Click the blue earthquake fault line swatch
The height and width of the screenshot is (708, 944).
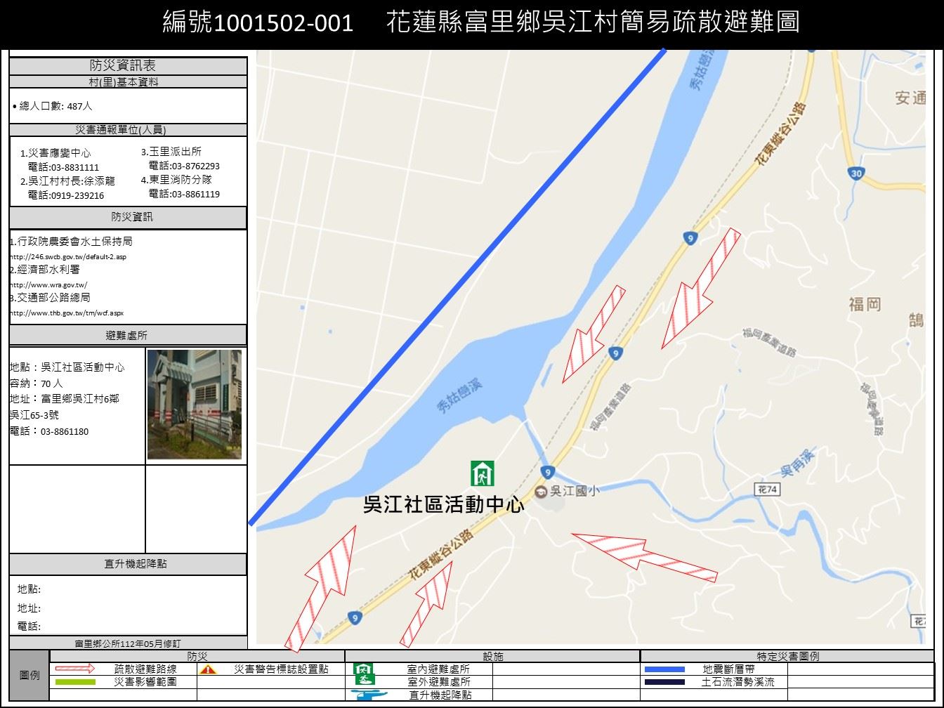(x=664, y=669)
